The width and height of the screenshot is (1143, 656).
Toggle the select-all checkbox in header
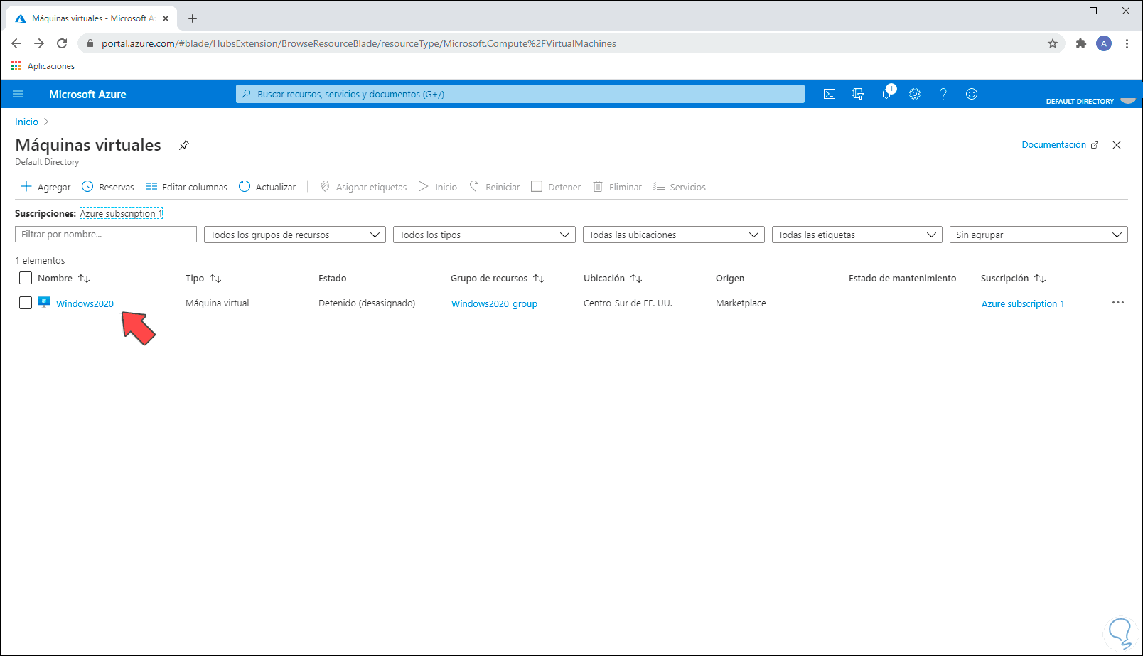coord(26,278)
